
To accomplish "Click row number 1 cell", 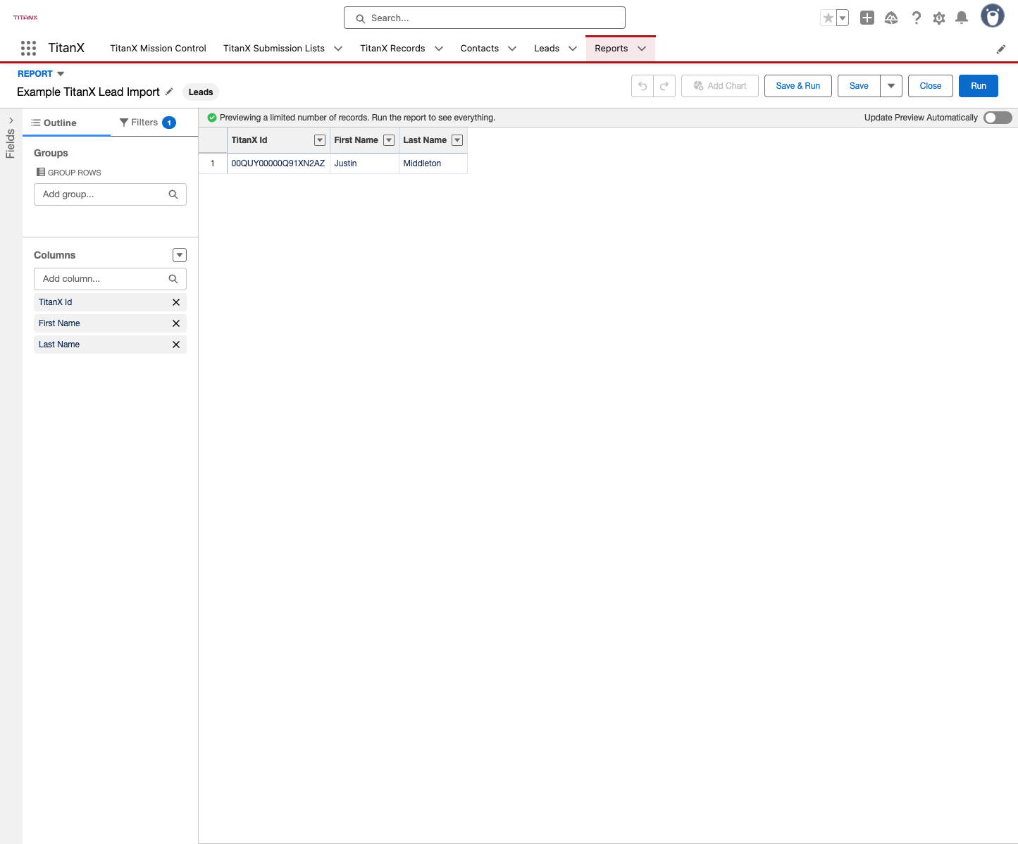I will click(x=213, y=163).
